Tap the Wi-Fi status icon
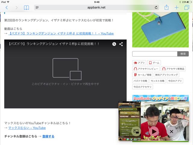193x145 pixels. pyautogui.click(x=8, y=2)
